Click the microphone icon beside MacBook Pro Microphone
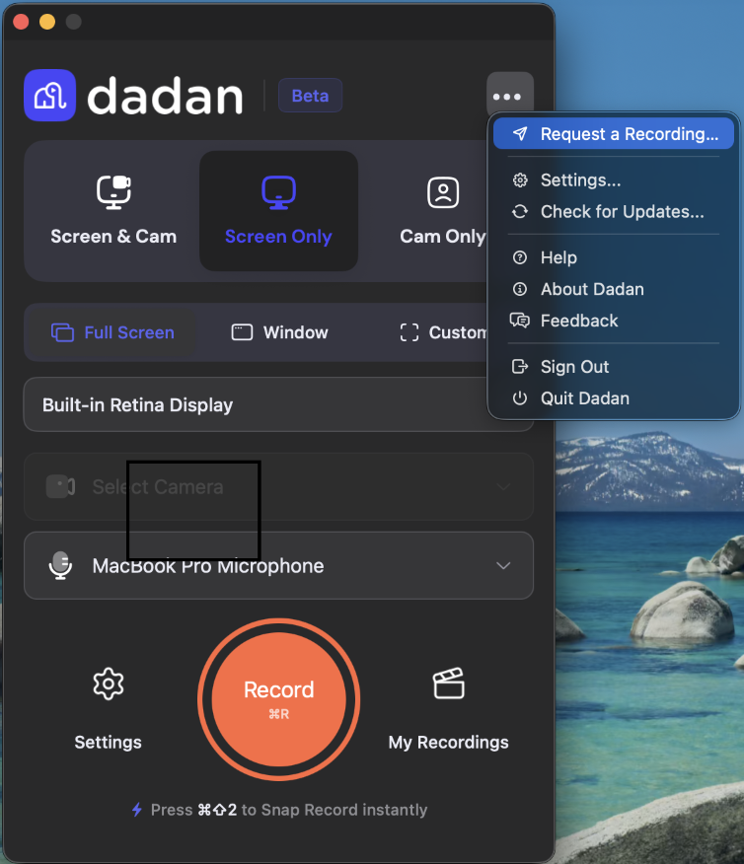The width and height of the screenshot is (744, 864). click(60, 565)
